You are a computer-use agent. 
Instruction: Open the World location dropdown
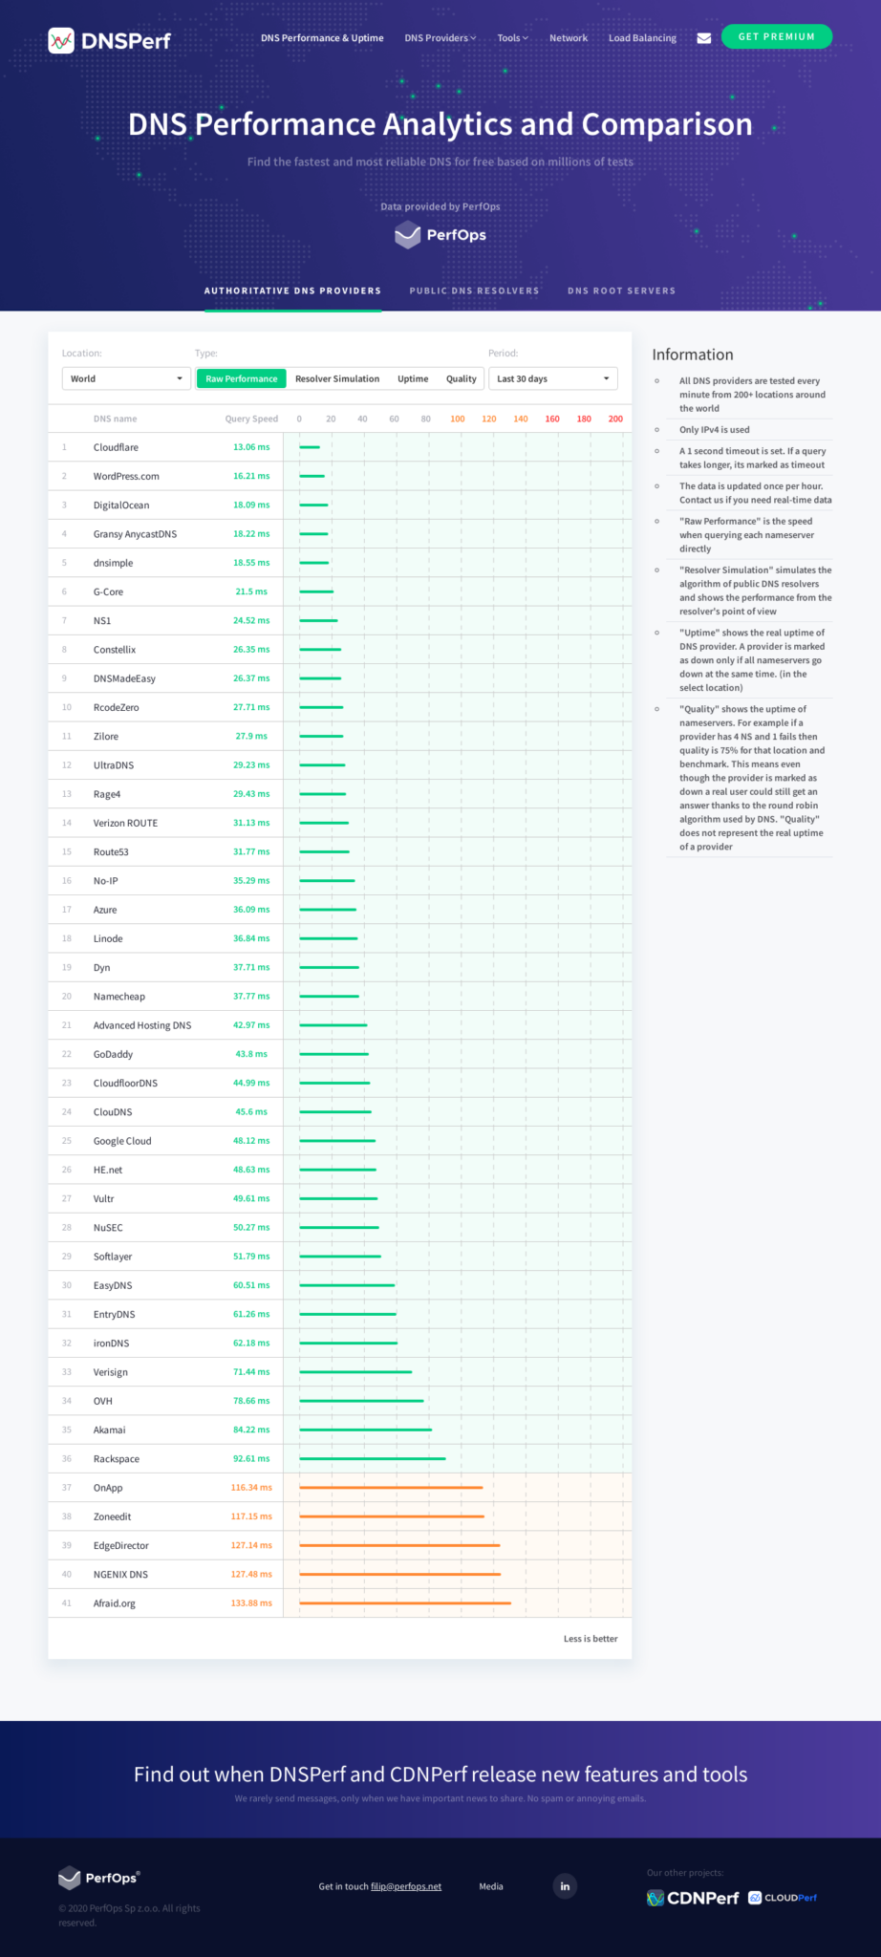[x=126, y=379]
